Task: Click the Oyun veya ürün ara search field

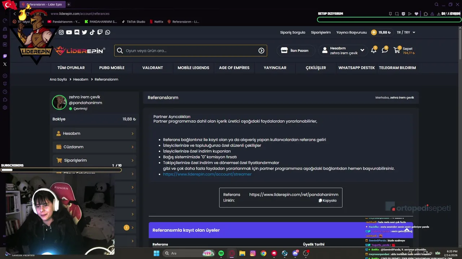Action: (x=191, y=51)
